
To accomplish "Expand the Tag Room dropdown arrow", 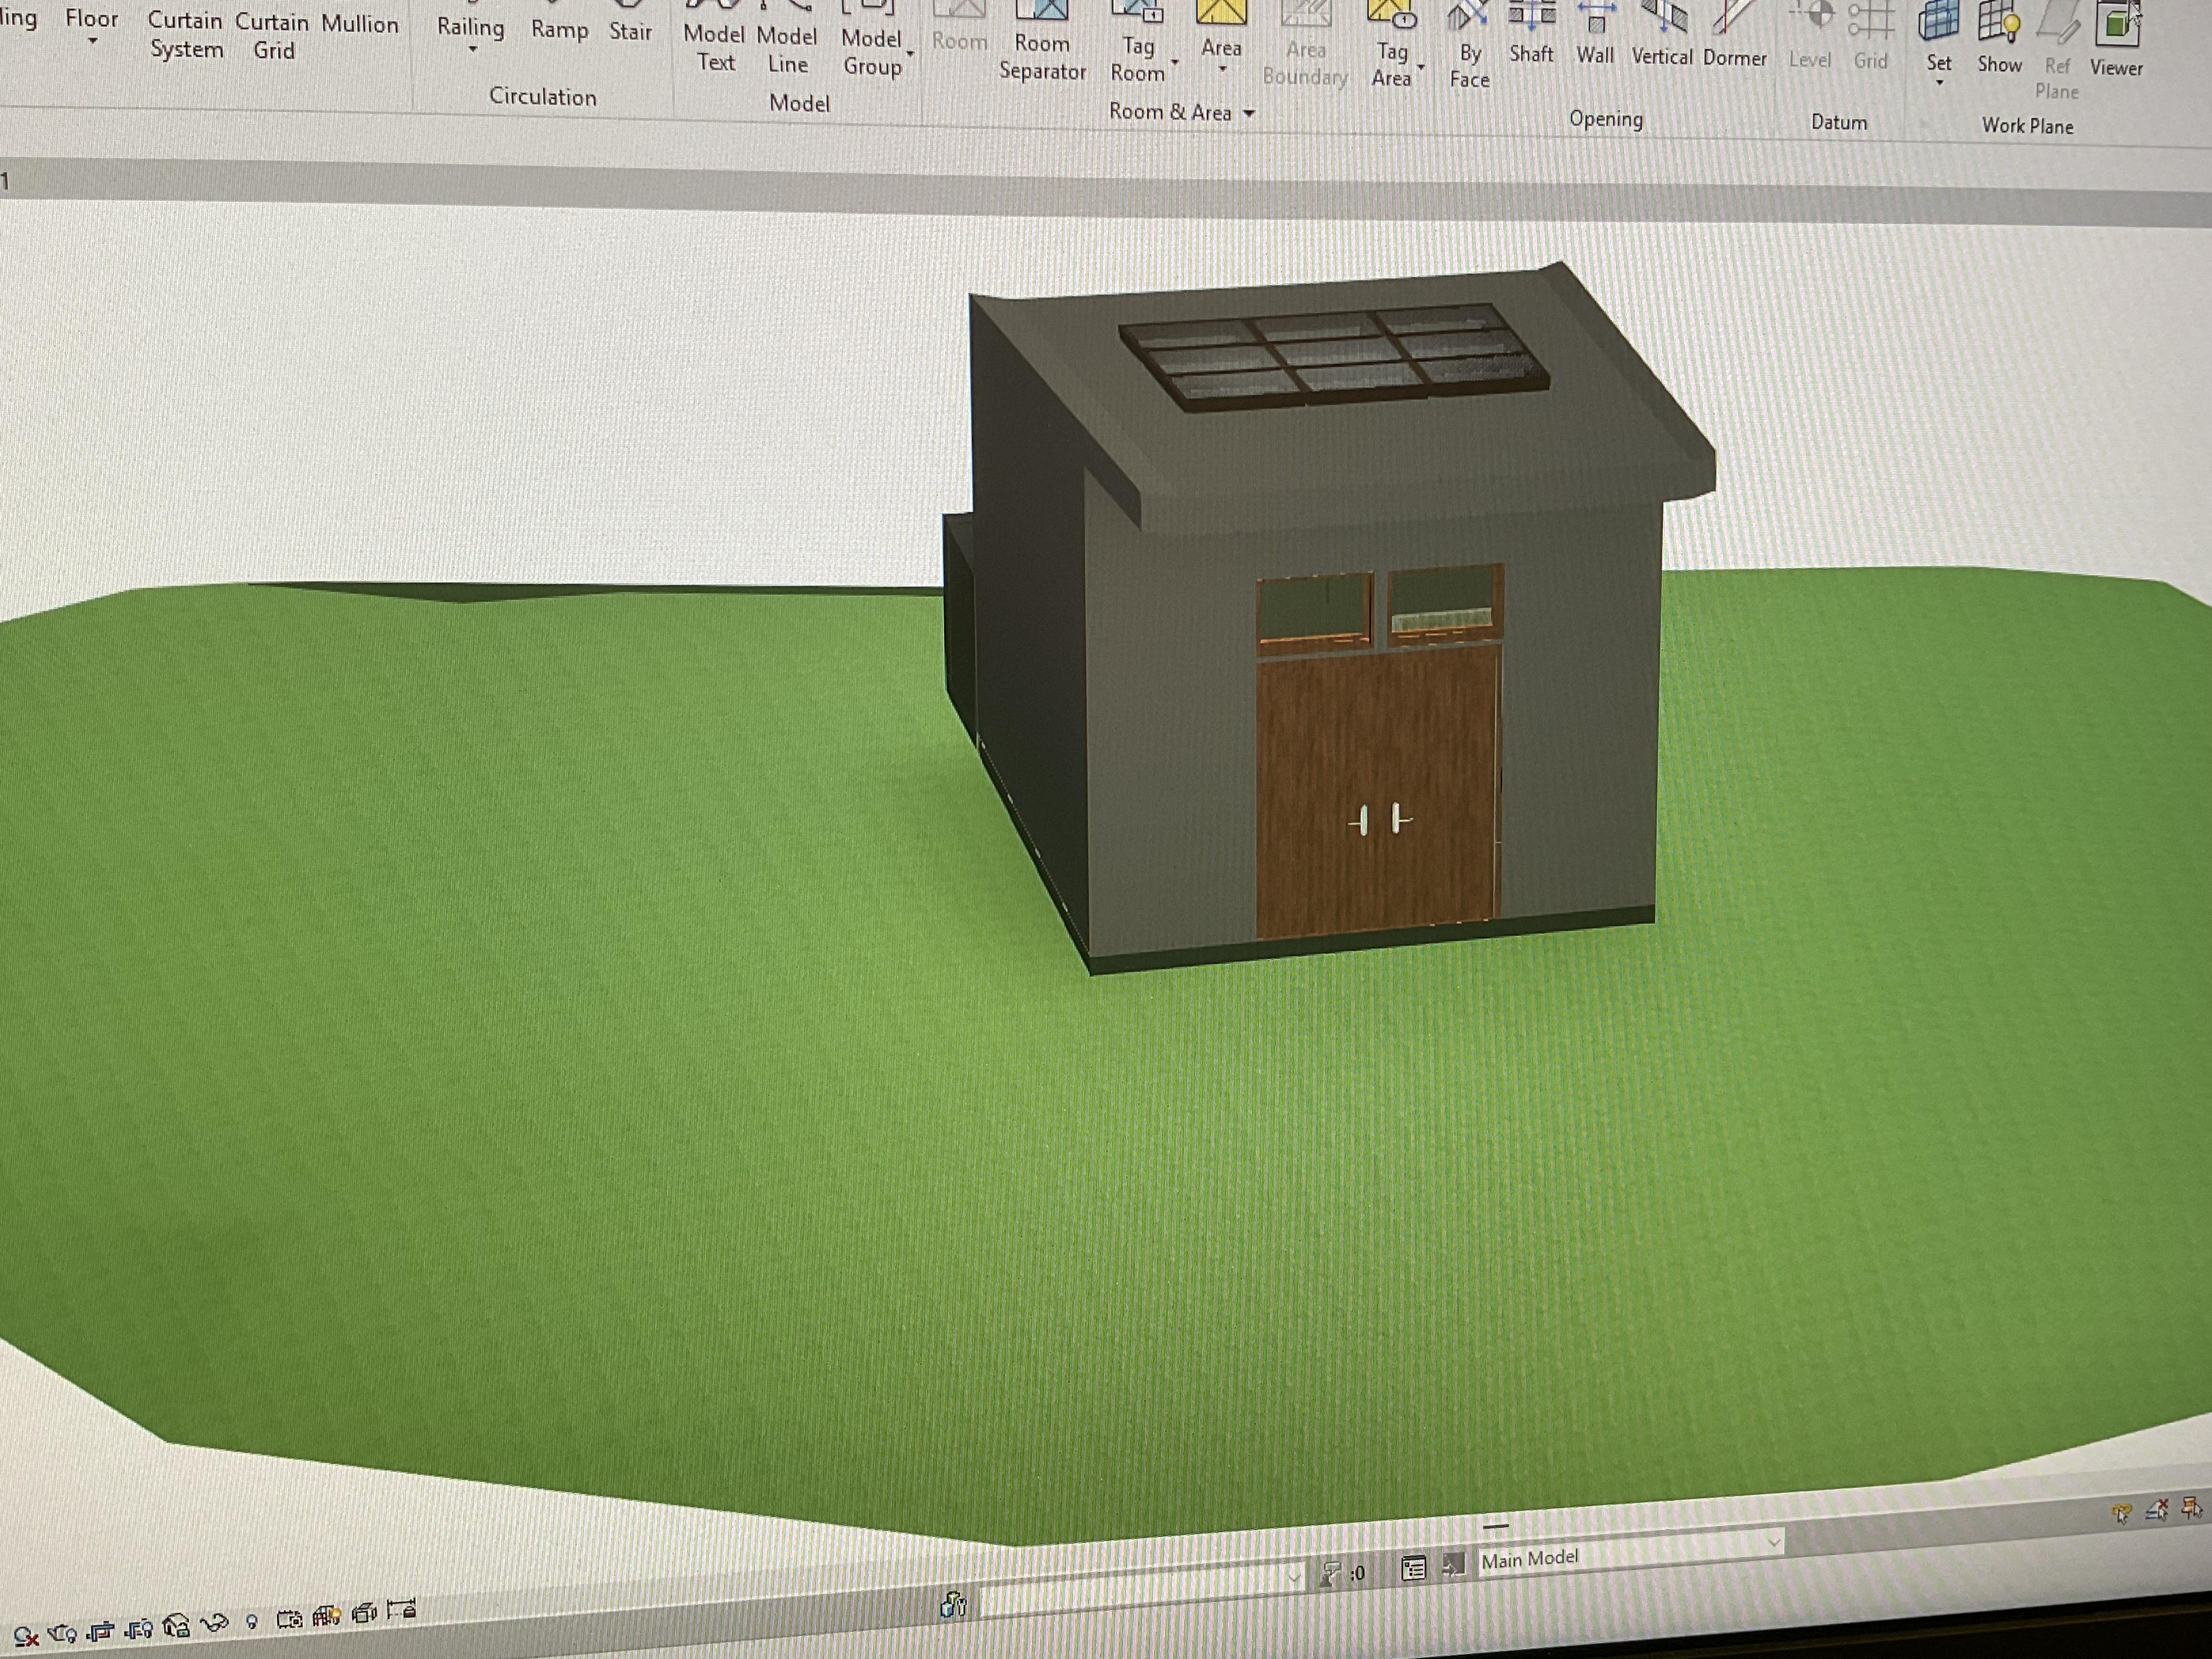I will point(1174,62).
